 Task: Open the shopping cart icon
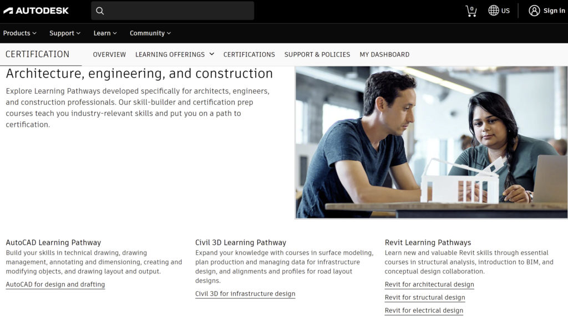point(471,11)
